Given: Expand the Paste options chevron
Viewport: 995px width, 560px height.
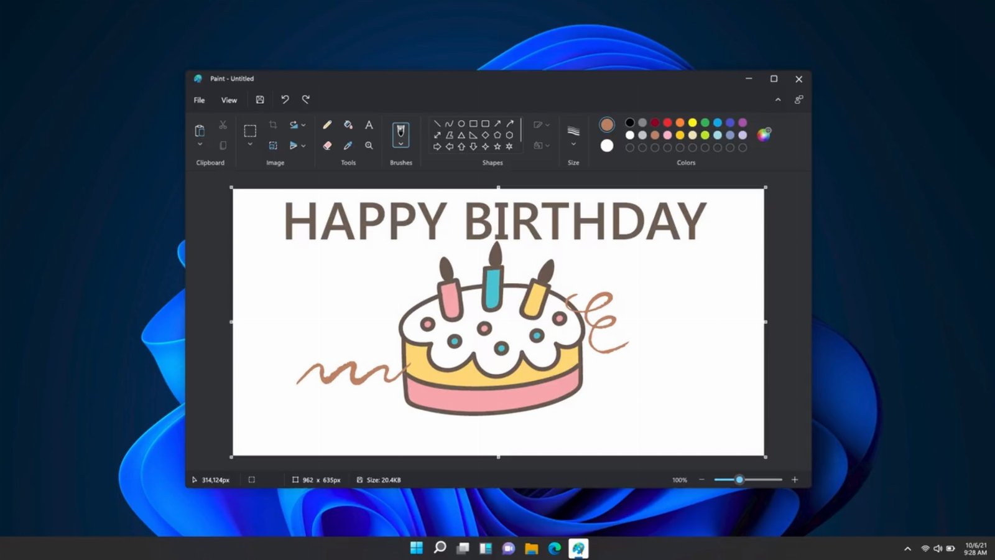Looking at the screenshot, I should pyautogui.click(x=200, y=144).
